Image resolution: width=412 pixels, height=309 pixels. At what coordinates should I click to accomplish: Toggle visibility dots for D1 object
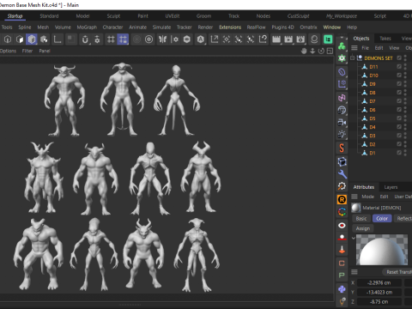click(x=405, y=153)
